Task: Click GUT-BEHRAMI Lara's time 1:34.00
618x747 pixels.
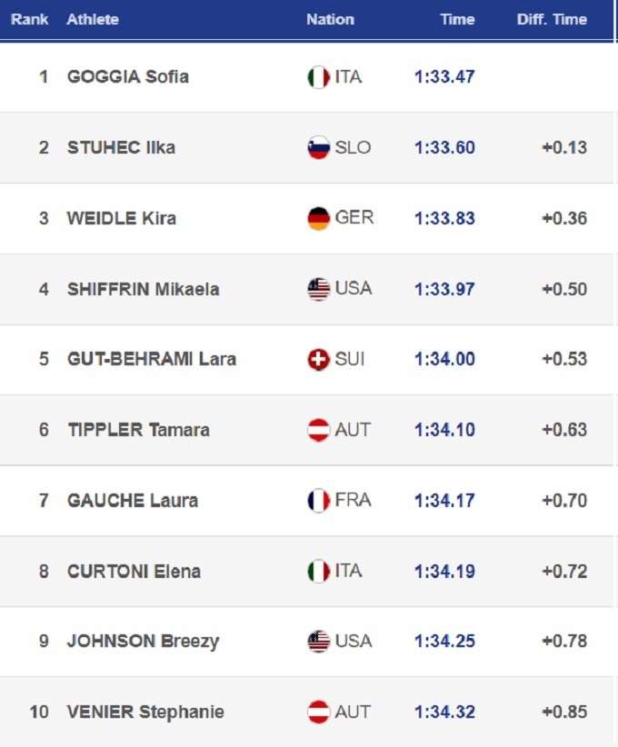Action: pos(444,359)
